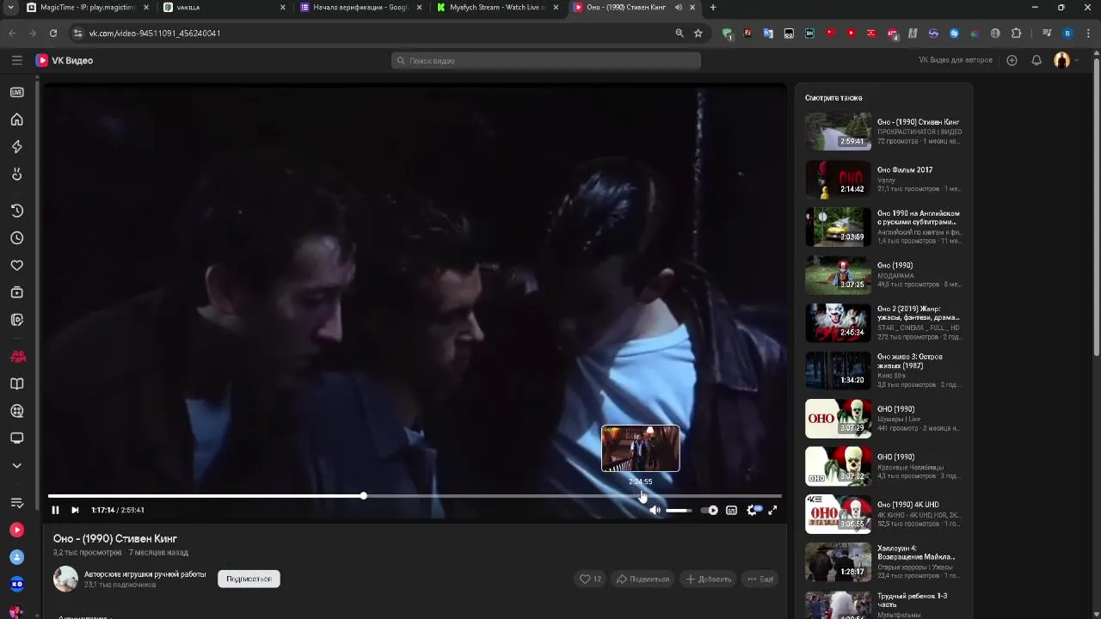This screenshot has width=1101, height=619.
Task: Click the Поделиться share button
Action: pos(643,579)
